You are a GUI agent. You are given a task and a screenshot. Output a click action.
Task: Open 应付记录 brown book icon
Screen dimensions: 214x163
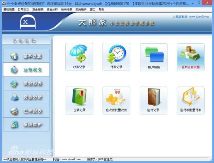(x=153, y=100)
